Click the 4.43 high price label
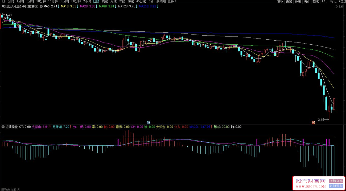 point(9,15)
